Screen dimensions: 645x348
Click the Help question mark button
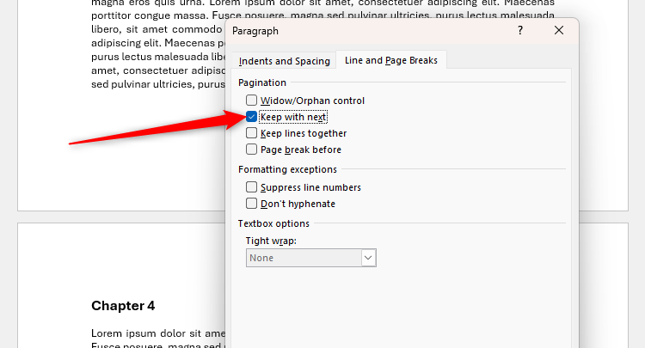pyautogui.click(x=520, y=31)
